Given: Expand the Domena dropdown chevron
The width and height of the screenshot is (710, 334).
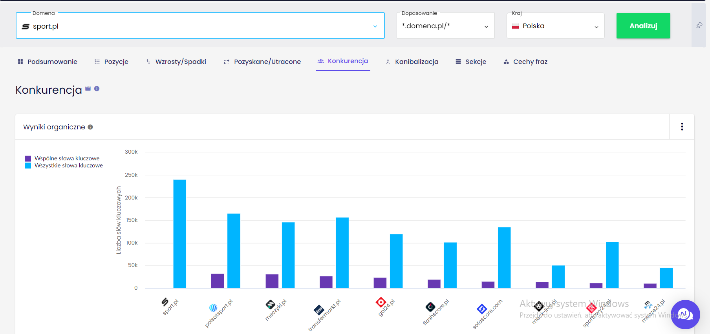Looking at the screenshot, I should (375, 26).
